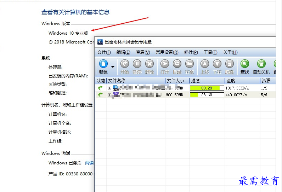Screen dimensions: 282x192
Task: Click the 移至 move-to toolbar icon
Action: point(190,64)
